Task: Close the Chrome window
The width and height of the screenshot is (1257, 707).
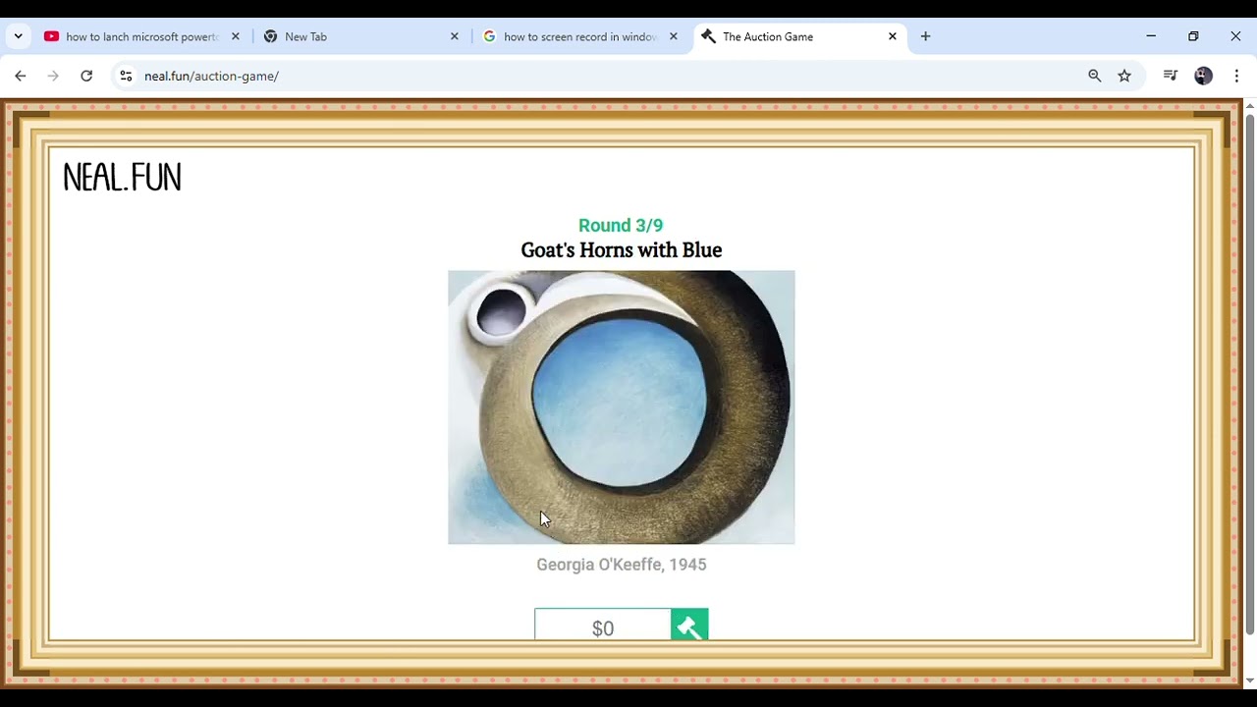Action: [1235, 36]
